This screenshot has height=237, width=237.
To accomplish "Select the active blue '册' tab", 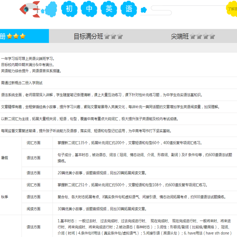I will [x=3, y=36].
